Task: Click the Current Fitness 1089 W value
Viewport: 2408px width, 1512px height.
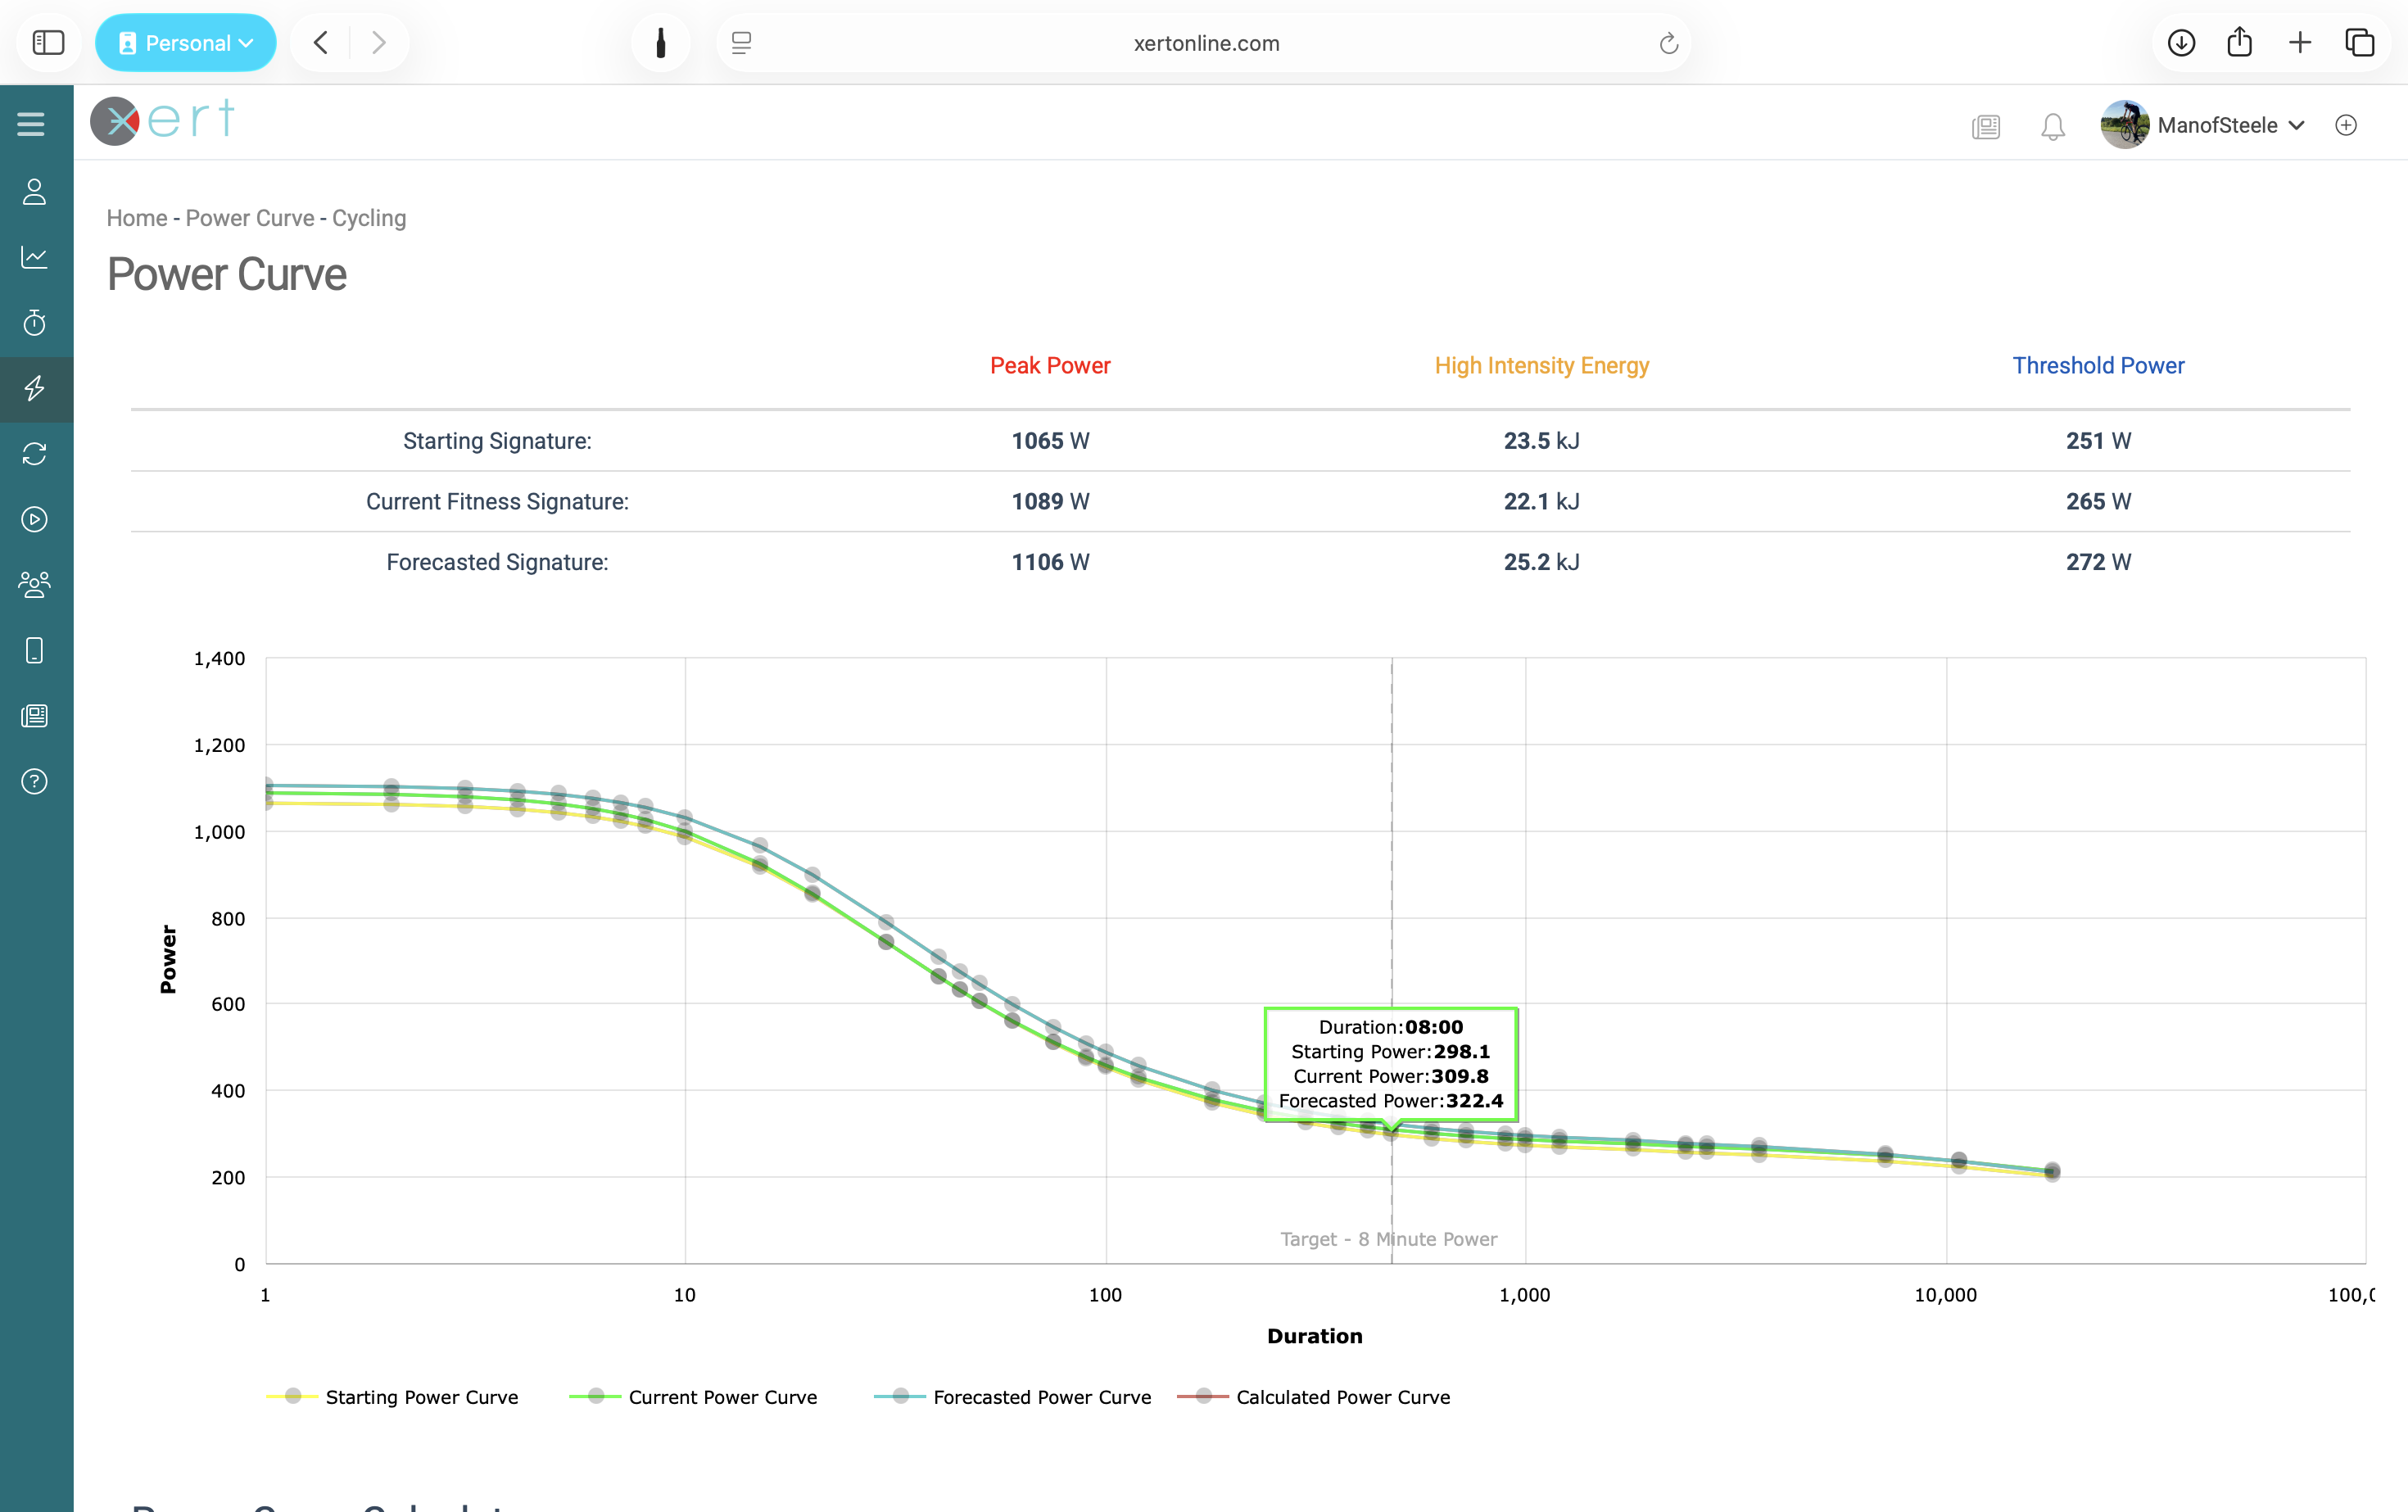Action: tap(1050, 502)
